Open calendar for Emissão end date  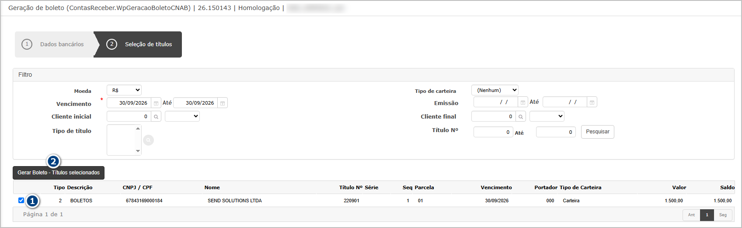592,102
